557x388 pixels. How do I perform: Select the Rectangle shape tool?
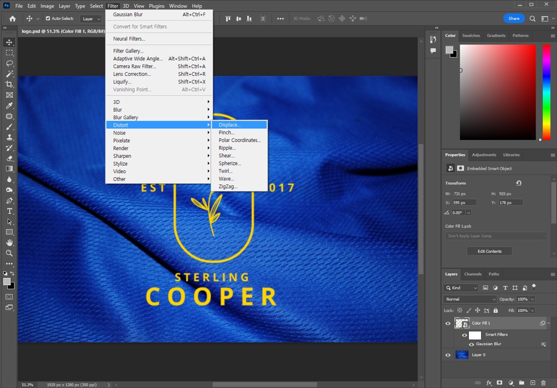coord(9,232)
